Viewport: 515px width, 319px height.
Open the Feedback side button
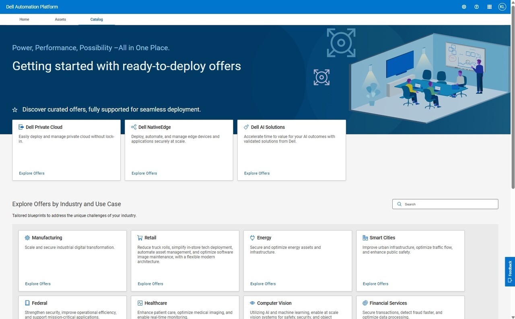coord(510,272)
